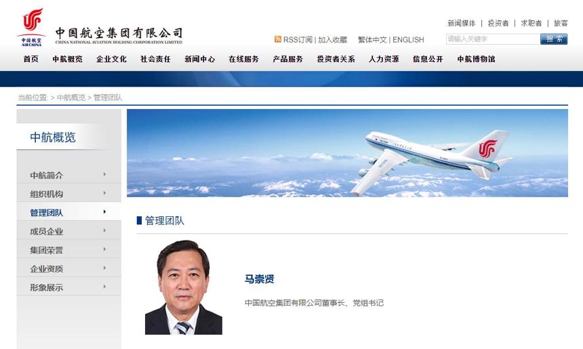
Task: Expand arrow beside 中航简介 sidebar item
Action: pyautogui.click(x=104, y=174)
